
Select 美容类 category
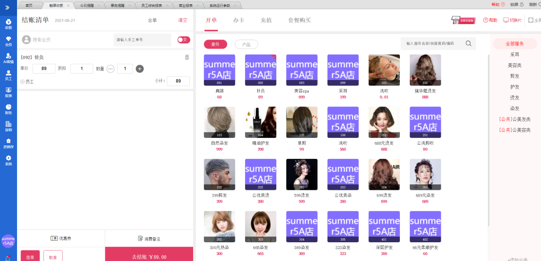click(515, 66)
